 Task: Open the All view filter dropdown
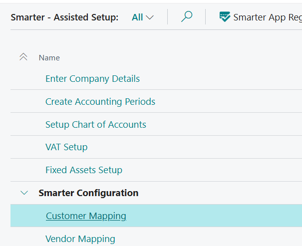[143, 17]
